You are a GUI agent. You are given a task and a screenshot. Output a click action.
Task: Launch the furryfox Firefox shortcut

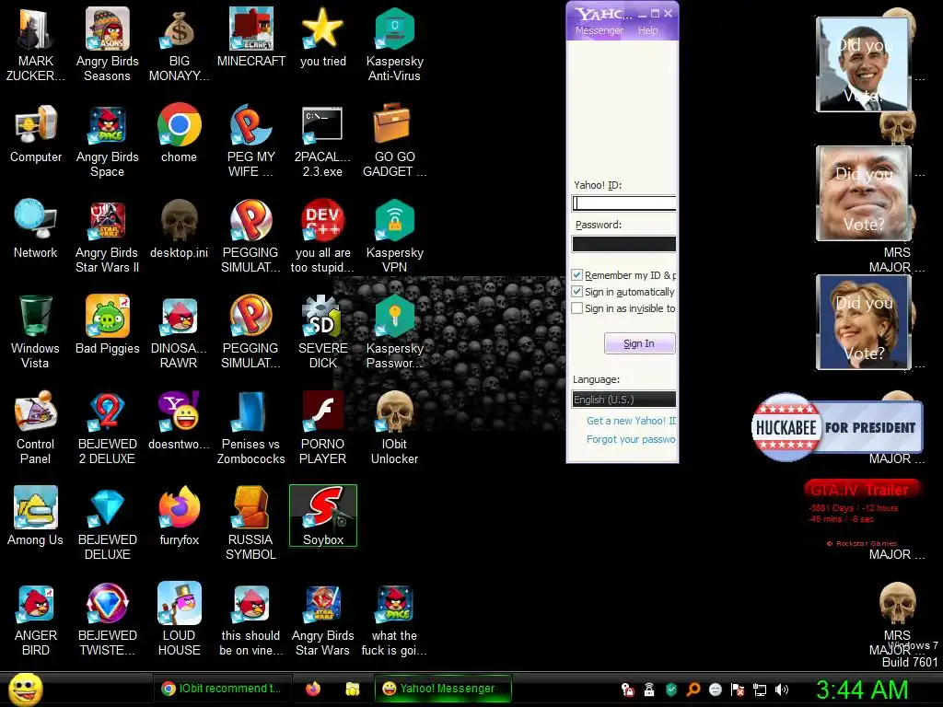click(x=179, y=516)
